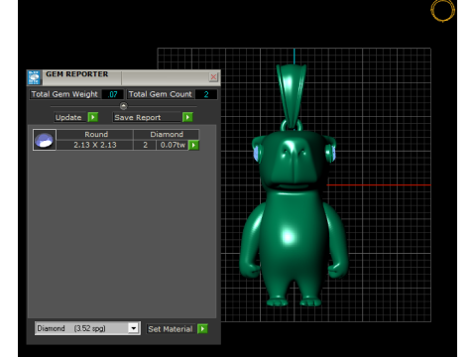Click the green arrow beside 0.07tw
This screenshot has width=476, height=357.
pyautogui.click(x=193, y=145)
